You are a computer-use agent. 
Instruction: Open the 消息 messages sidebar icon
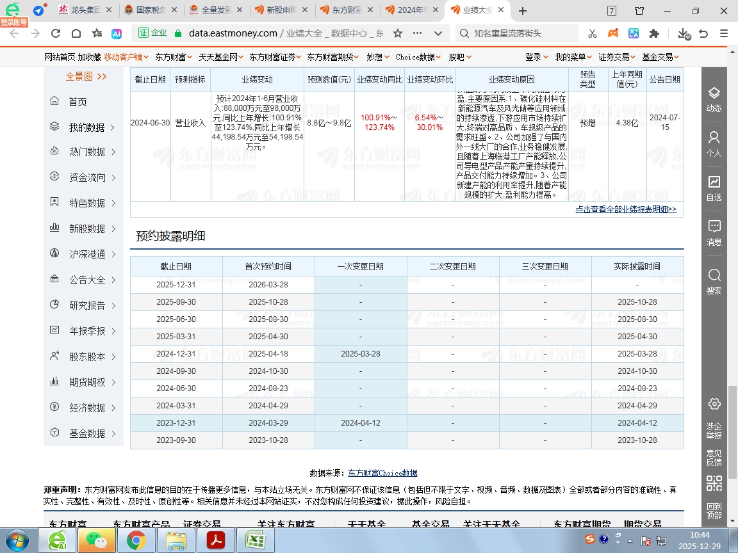(x=714, y=233)
